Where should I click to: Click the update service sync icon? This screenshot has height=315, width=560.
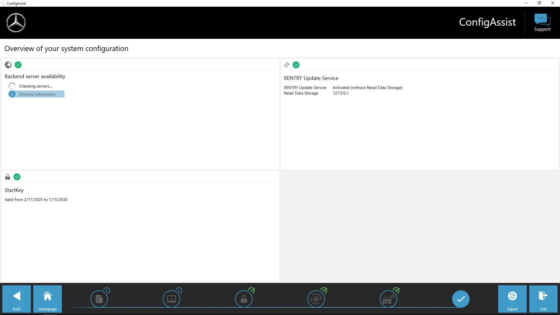(x=287, y=65)
